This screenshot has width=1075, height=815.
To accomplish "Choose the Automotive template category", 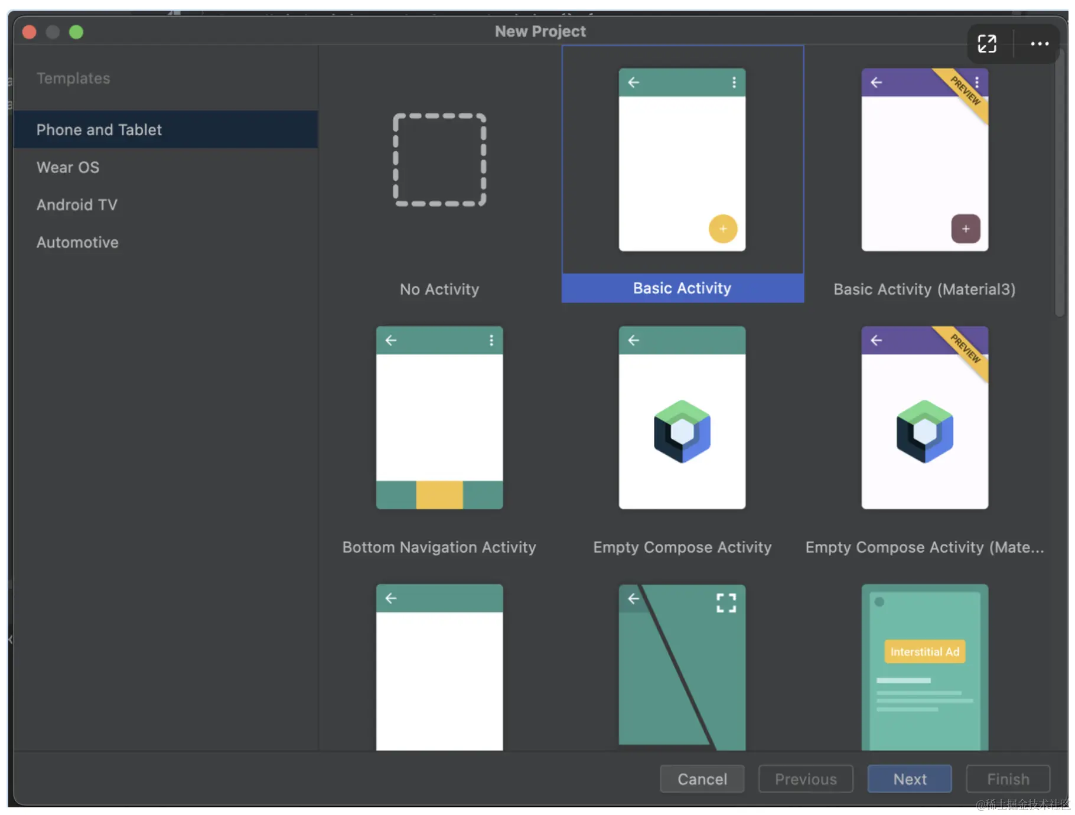I will [x=165, y=242].
